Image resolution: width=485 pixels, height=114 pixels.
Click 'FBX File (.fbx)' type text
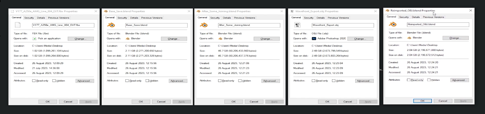(x=41, y=33)
